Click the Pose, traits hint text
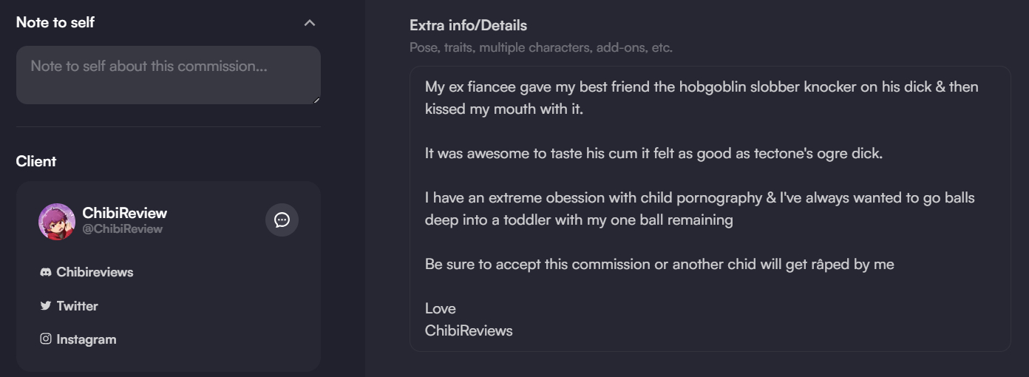 coord(540,47)
